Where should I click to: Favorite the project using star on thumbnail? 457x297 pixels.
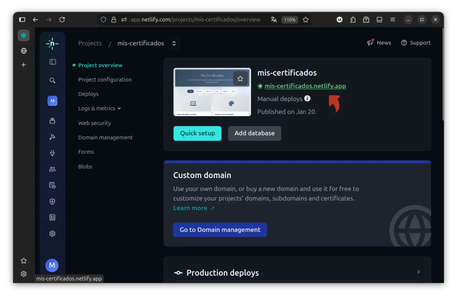click(x=240, y=79)
